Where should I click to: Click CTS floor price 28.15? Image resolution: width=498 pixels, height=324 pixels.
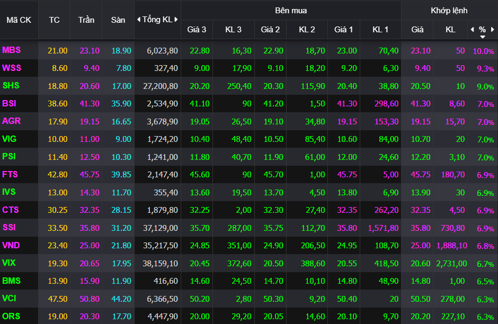[121, 210]
